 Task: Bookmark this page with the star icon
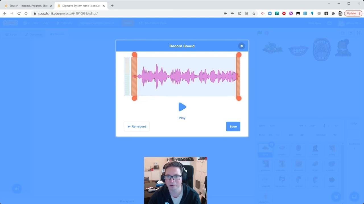tap(254, 13)
